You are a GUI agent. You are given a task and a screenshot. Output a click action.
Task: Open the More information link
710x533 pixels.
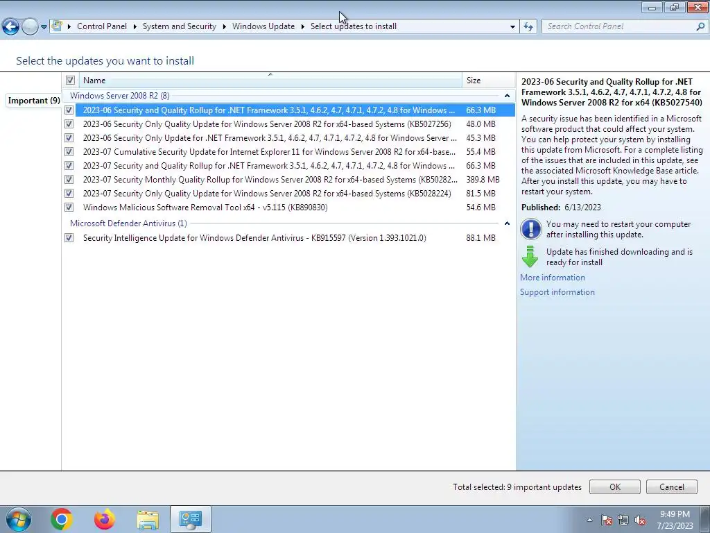[553, 278]
